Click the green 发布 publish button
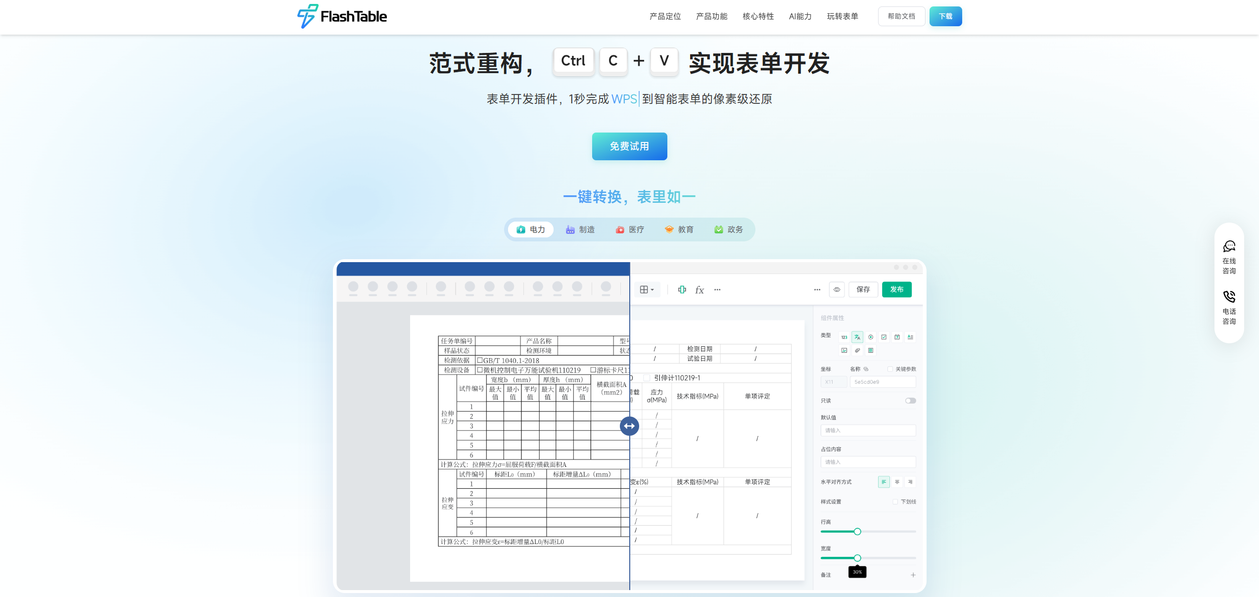The height and width of the screenshot is (597, 1259). tap(896, 290)
